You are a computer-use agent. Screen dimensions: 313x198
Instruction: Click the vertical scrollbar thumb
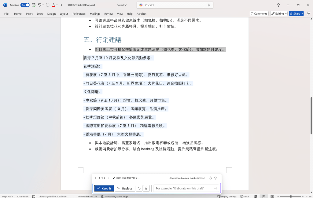click(x=311, y=116)
